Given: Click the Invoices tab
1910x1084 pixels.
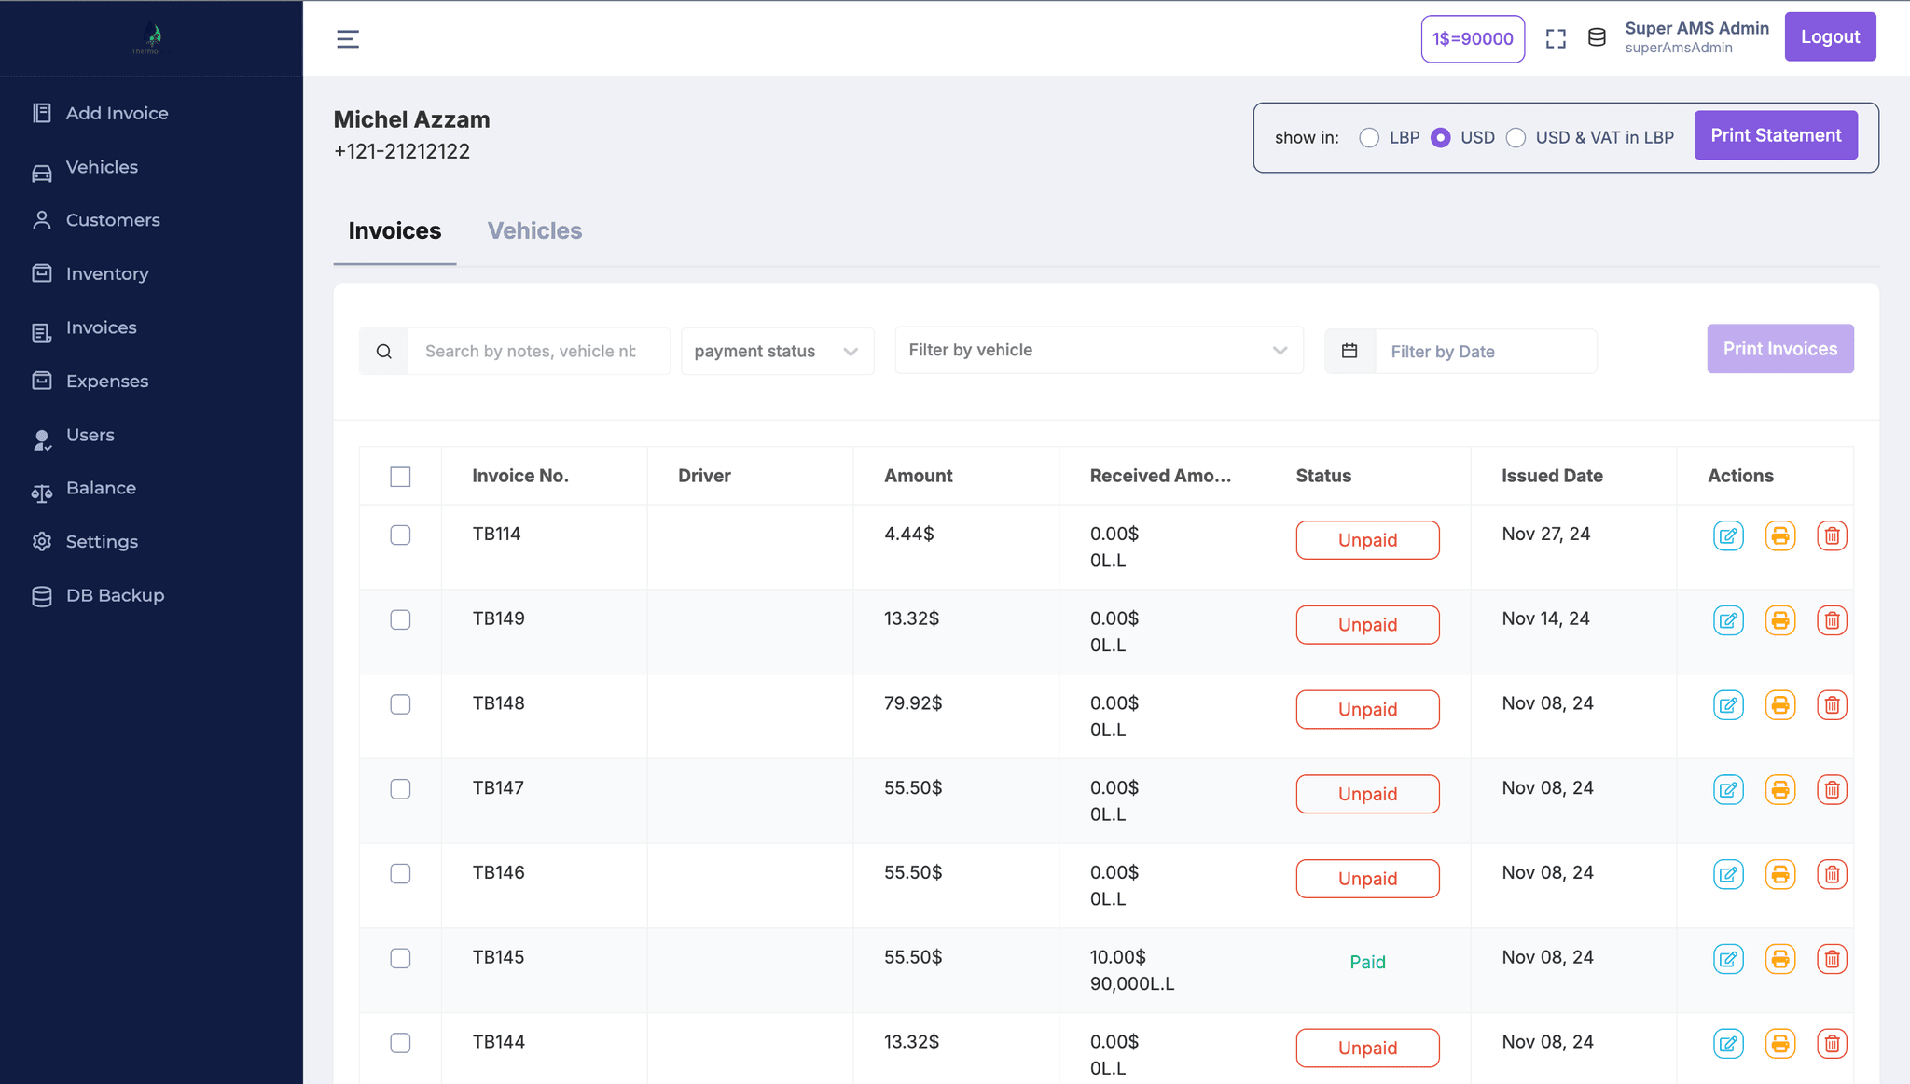Looking at the screenshot, I should pyautogui.click(x=394, y=231).
